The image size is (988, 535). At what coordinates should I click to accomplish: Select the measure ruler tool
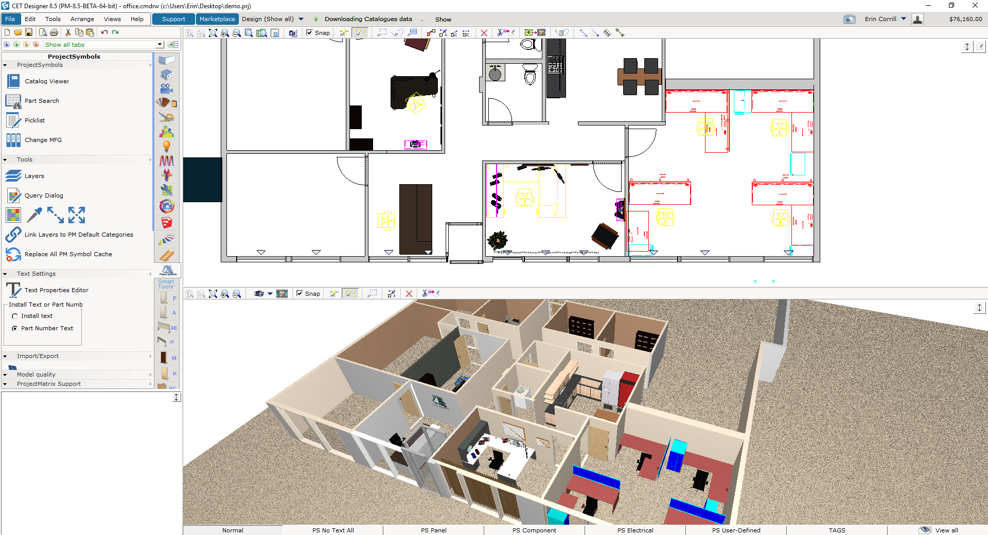[608, 33]
